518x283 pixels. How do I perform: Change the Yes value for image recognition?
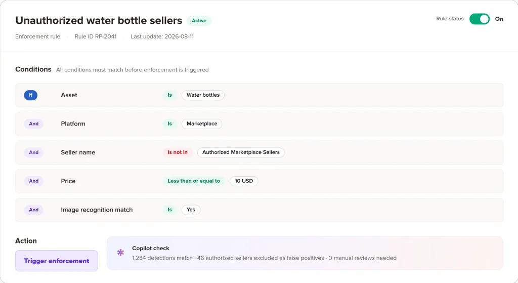(x=191, y=210)
